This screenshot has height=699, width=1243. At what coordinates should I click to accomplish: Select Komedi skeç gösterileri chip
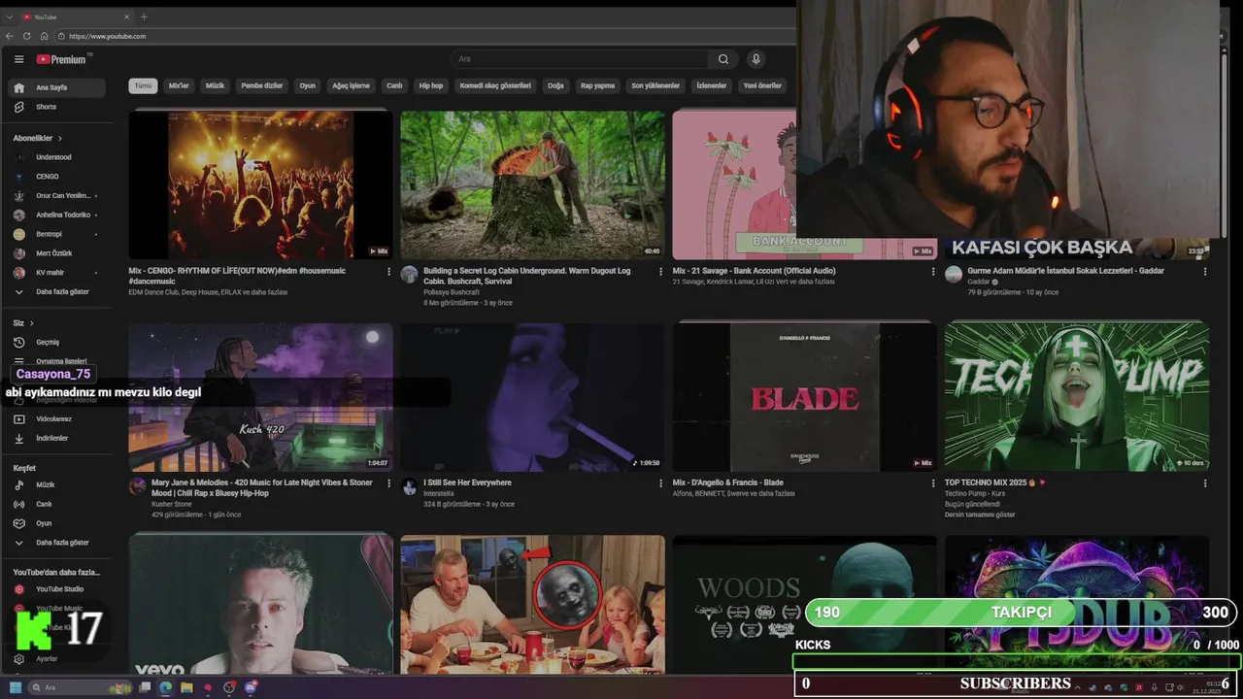pos(495,85)
